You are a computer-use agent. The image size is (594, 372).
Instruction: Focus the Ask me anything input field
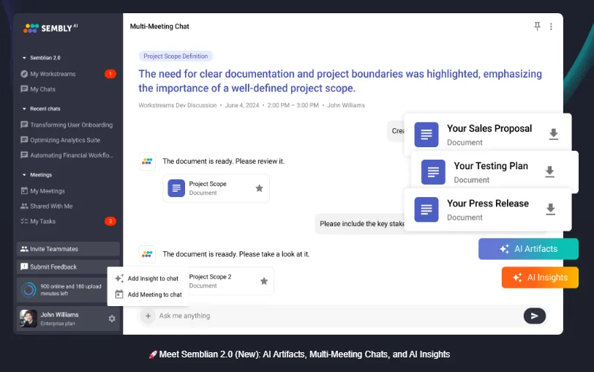point(337,316)
